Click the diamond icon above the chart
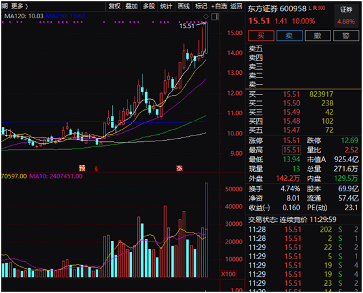 206,16
